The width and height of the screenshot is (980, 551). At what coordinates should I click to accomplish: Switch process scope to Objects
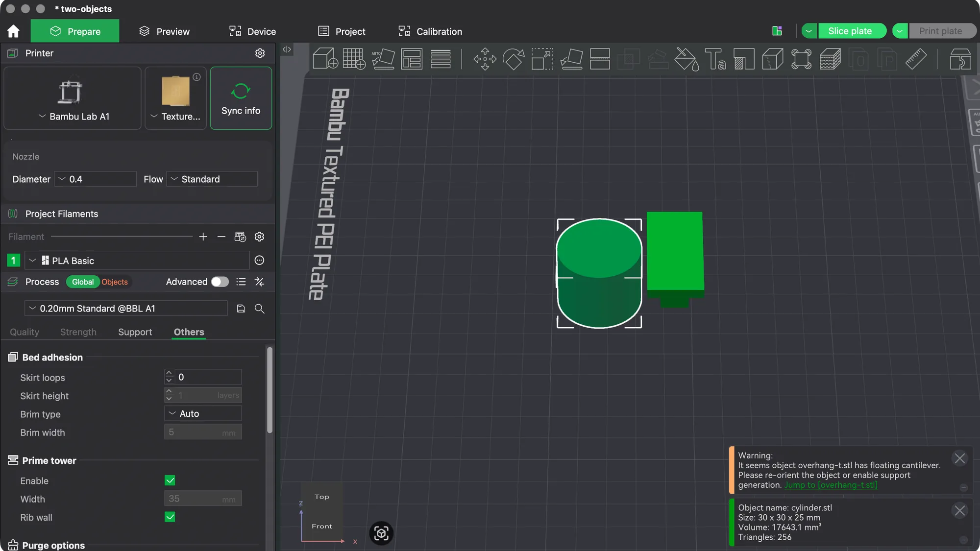(115, 282)
